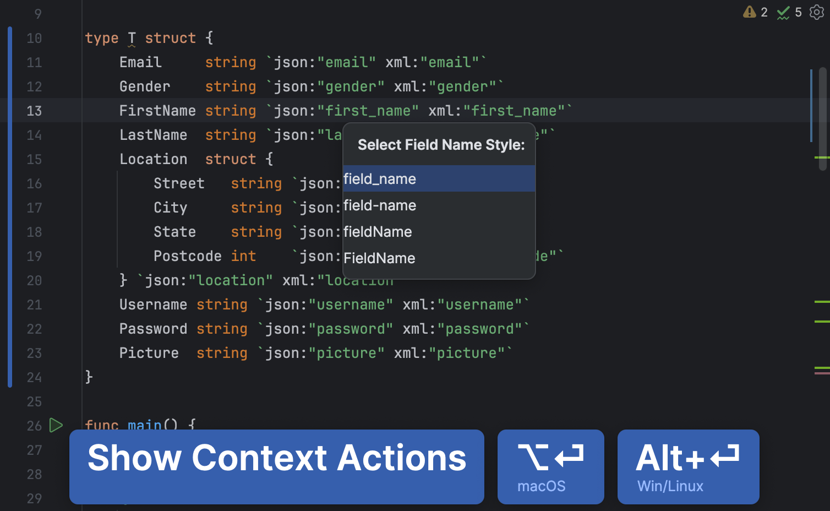This screenshot has width=830, height=511.
Task: Place cursor on struct name T
Action: click(132, 37)
